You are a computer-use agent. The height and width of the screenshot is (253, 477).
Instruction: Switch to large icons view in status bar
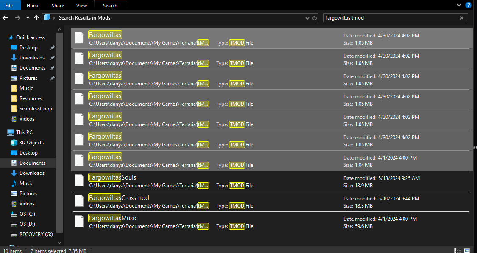[x=467, y=250]
